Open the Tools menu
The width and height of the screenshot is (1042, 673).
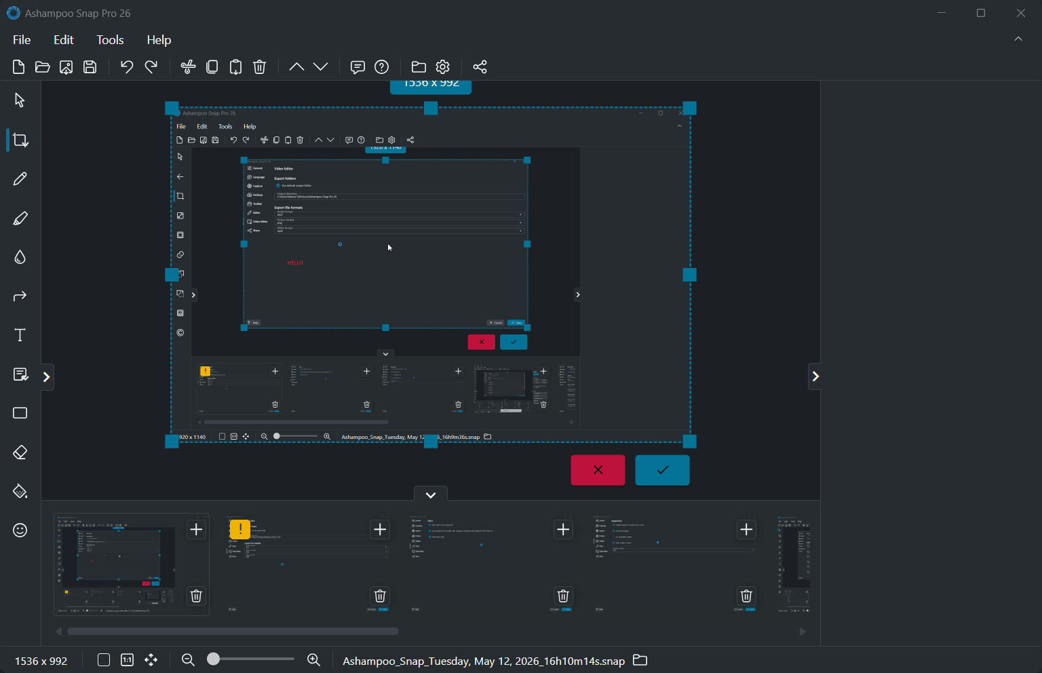(x=110, y=40)
